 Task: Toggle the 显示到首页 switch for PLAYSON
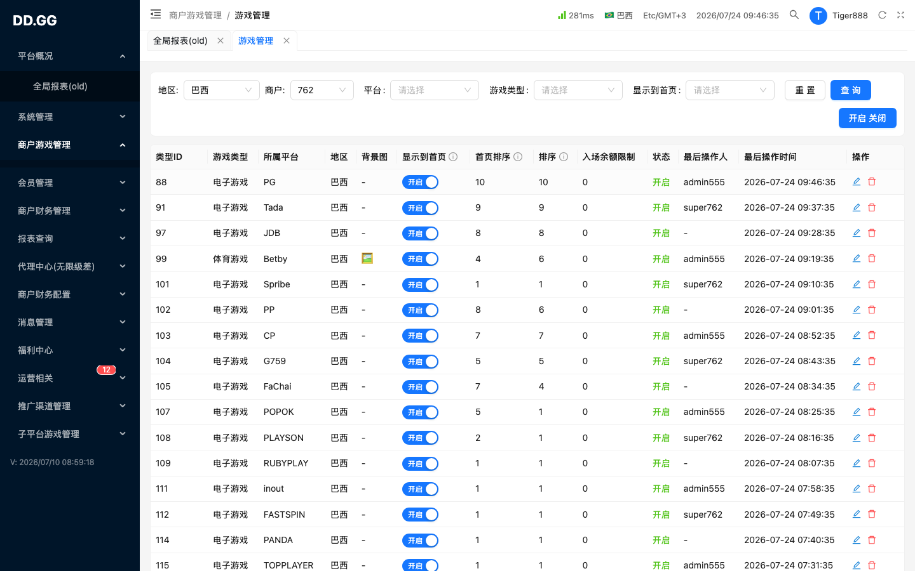click(420, 438)
